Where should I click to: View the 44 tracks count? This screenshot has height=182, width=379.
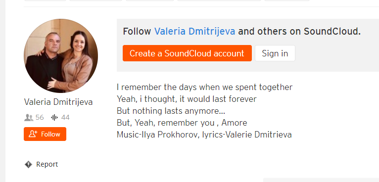click(x=65, y=118)
